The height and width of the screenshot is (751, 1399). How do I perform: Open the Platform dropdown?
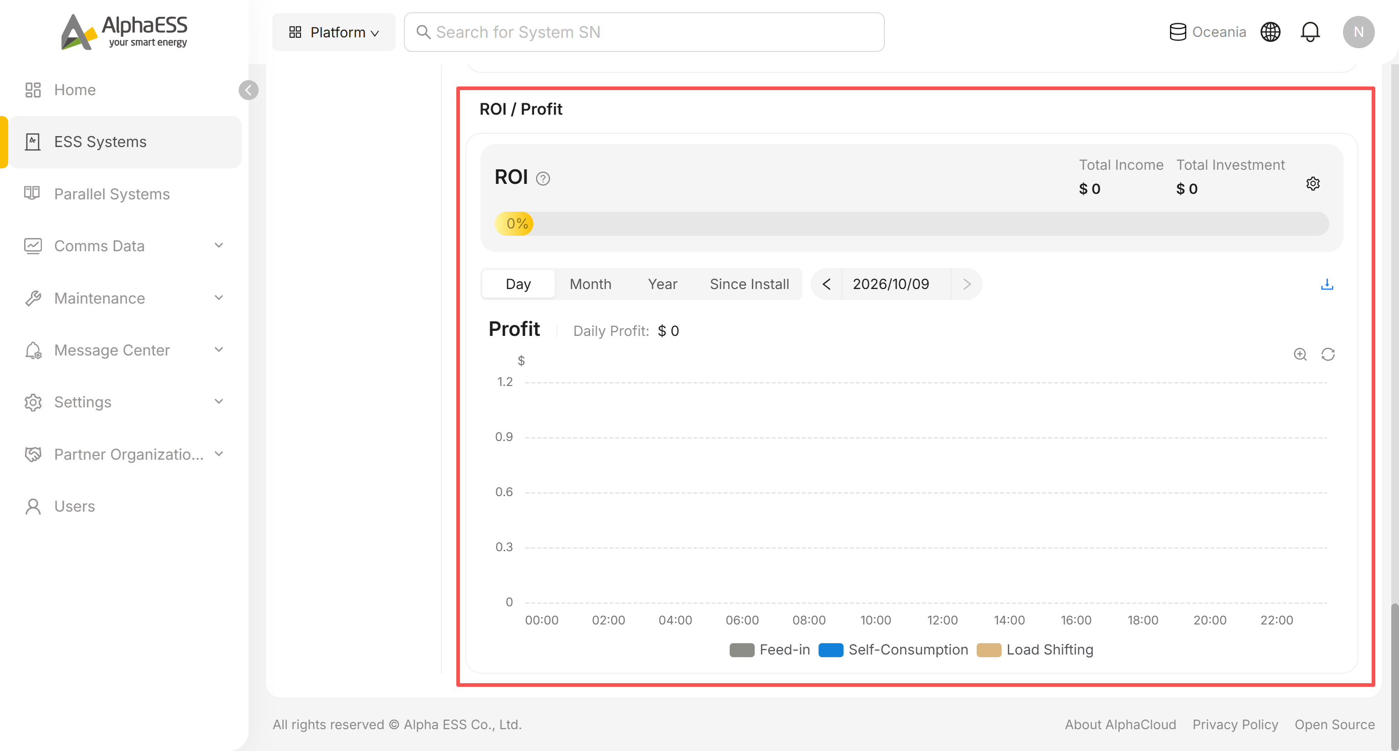tap(333, 32)
